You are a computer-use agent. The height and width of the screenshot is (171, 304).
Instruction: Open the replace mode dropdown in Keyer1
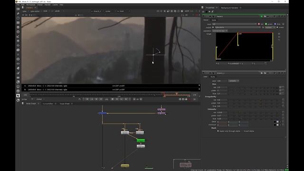point(270,28)
